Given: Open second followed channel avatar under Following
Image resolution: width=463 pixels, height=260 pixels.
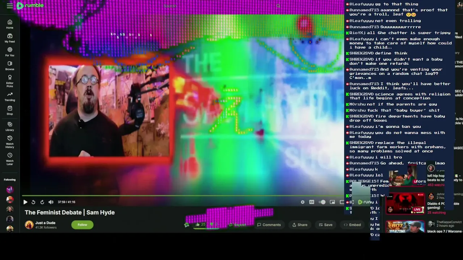Looking at the screenshot, I should (x=10, y=199).
